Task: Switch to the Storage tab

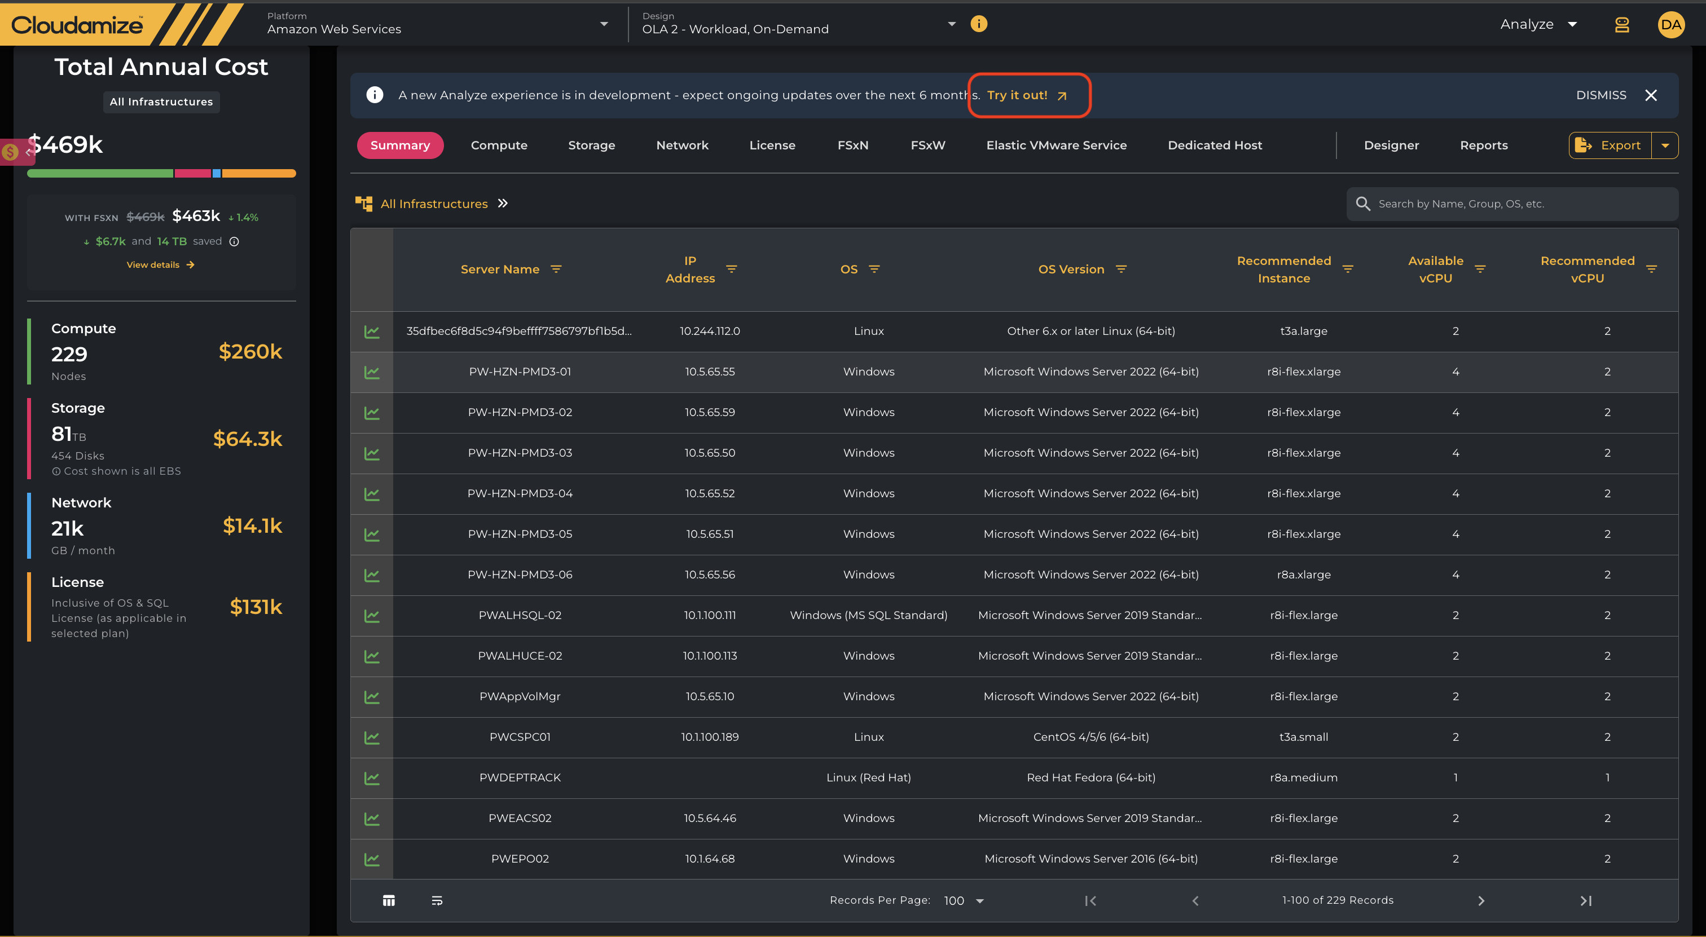Action: pos(591,145)
